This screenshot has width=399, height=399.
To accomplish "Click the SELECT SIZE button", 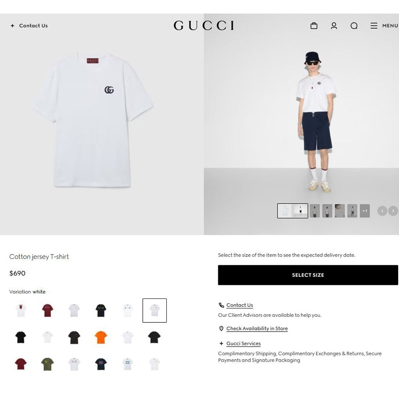I will [x=308, y=275].
